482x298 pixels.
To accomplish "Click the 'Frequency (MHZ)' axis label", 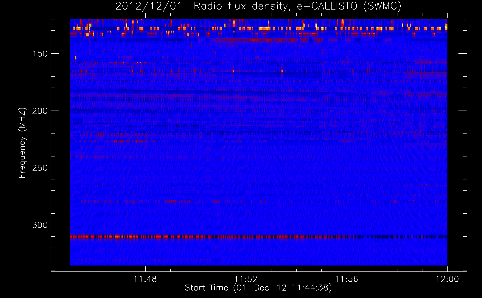I will (x=23, y=143).
